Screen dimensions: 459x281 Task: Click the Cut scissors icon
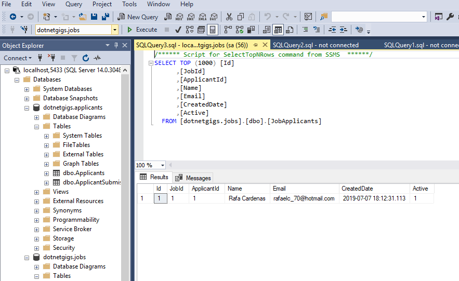pos(229,17)
